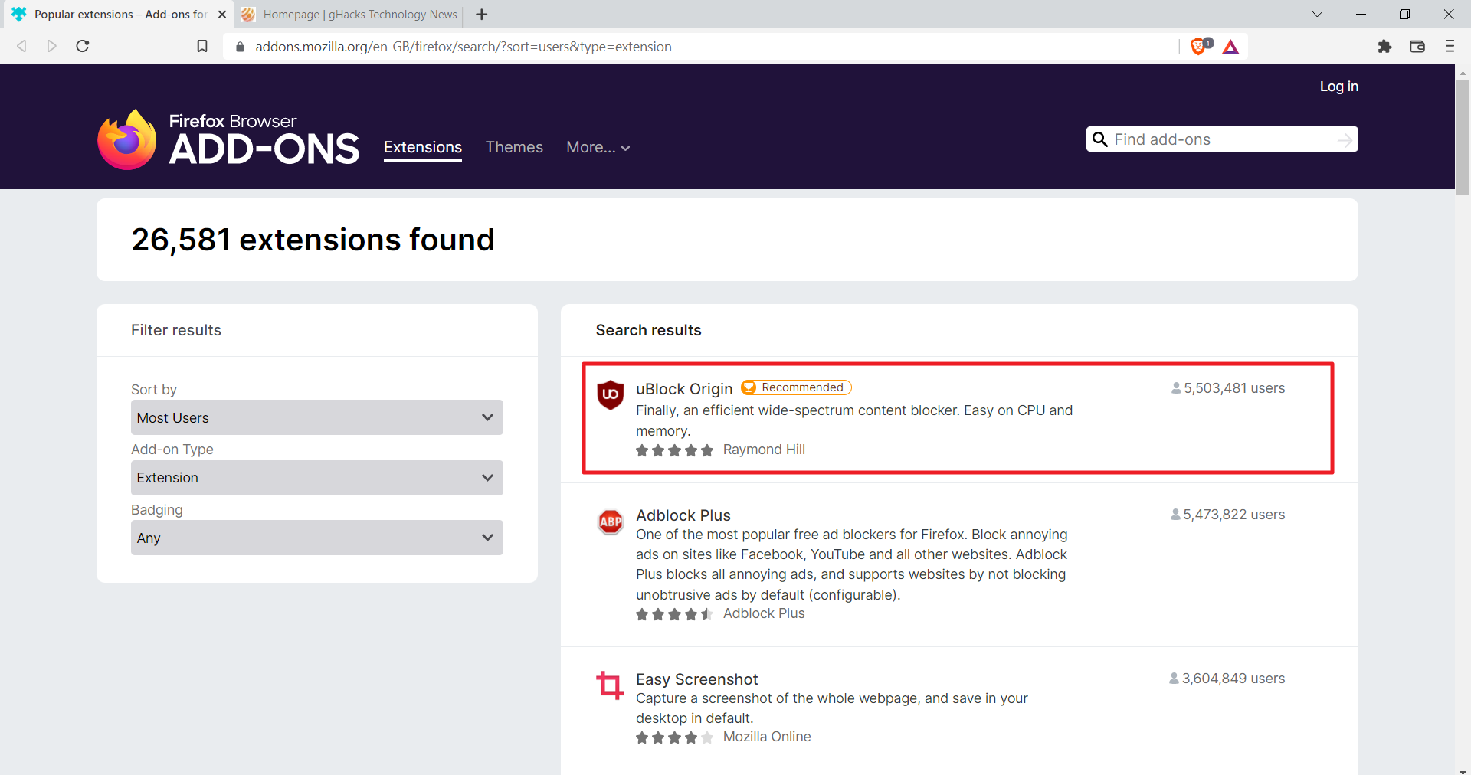Click the Recommended badge on uBlock Origin
Image resolution: width=1471 pixels, height=775 pixels.
[796, 387]
